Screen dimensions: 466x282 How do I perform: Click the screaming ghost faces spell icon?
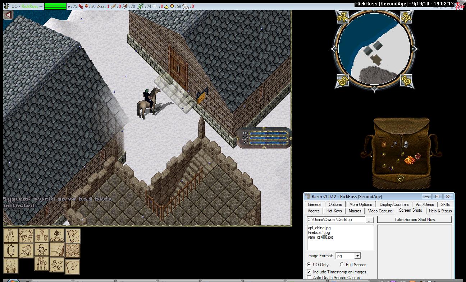[x=42, y=264]
